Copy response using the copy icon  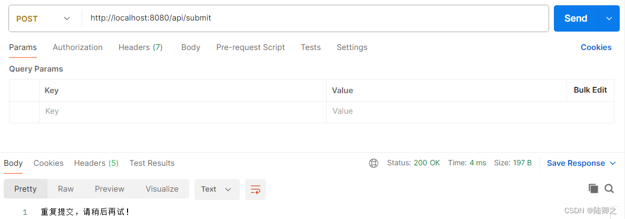pyautogui.click(x=593, y=189)
